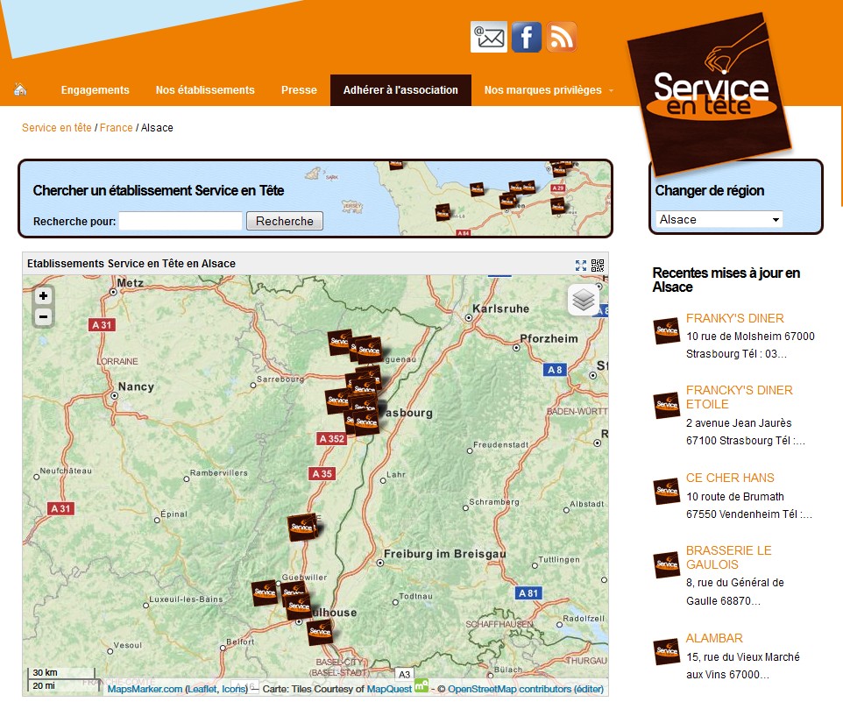The height and width of the screenshot is (709, 843).
Task: Click the Franky's Diner listing thumbnail
Action: (667, 330)
